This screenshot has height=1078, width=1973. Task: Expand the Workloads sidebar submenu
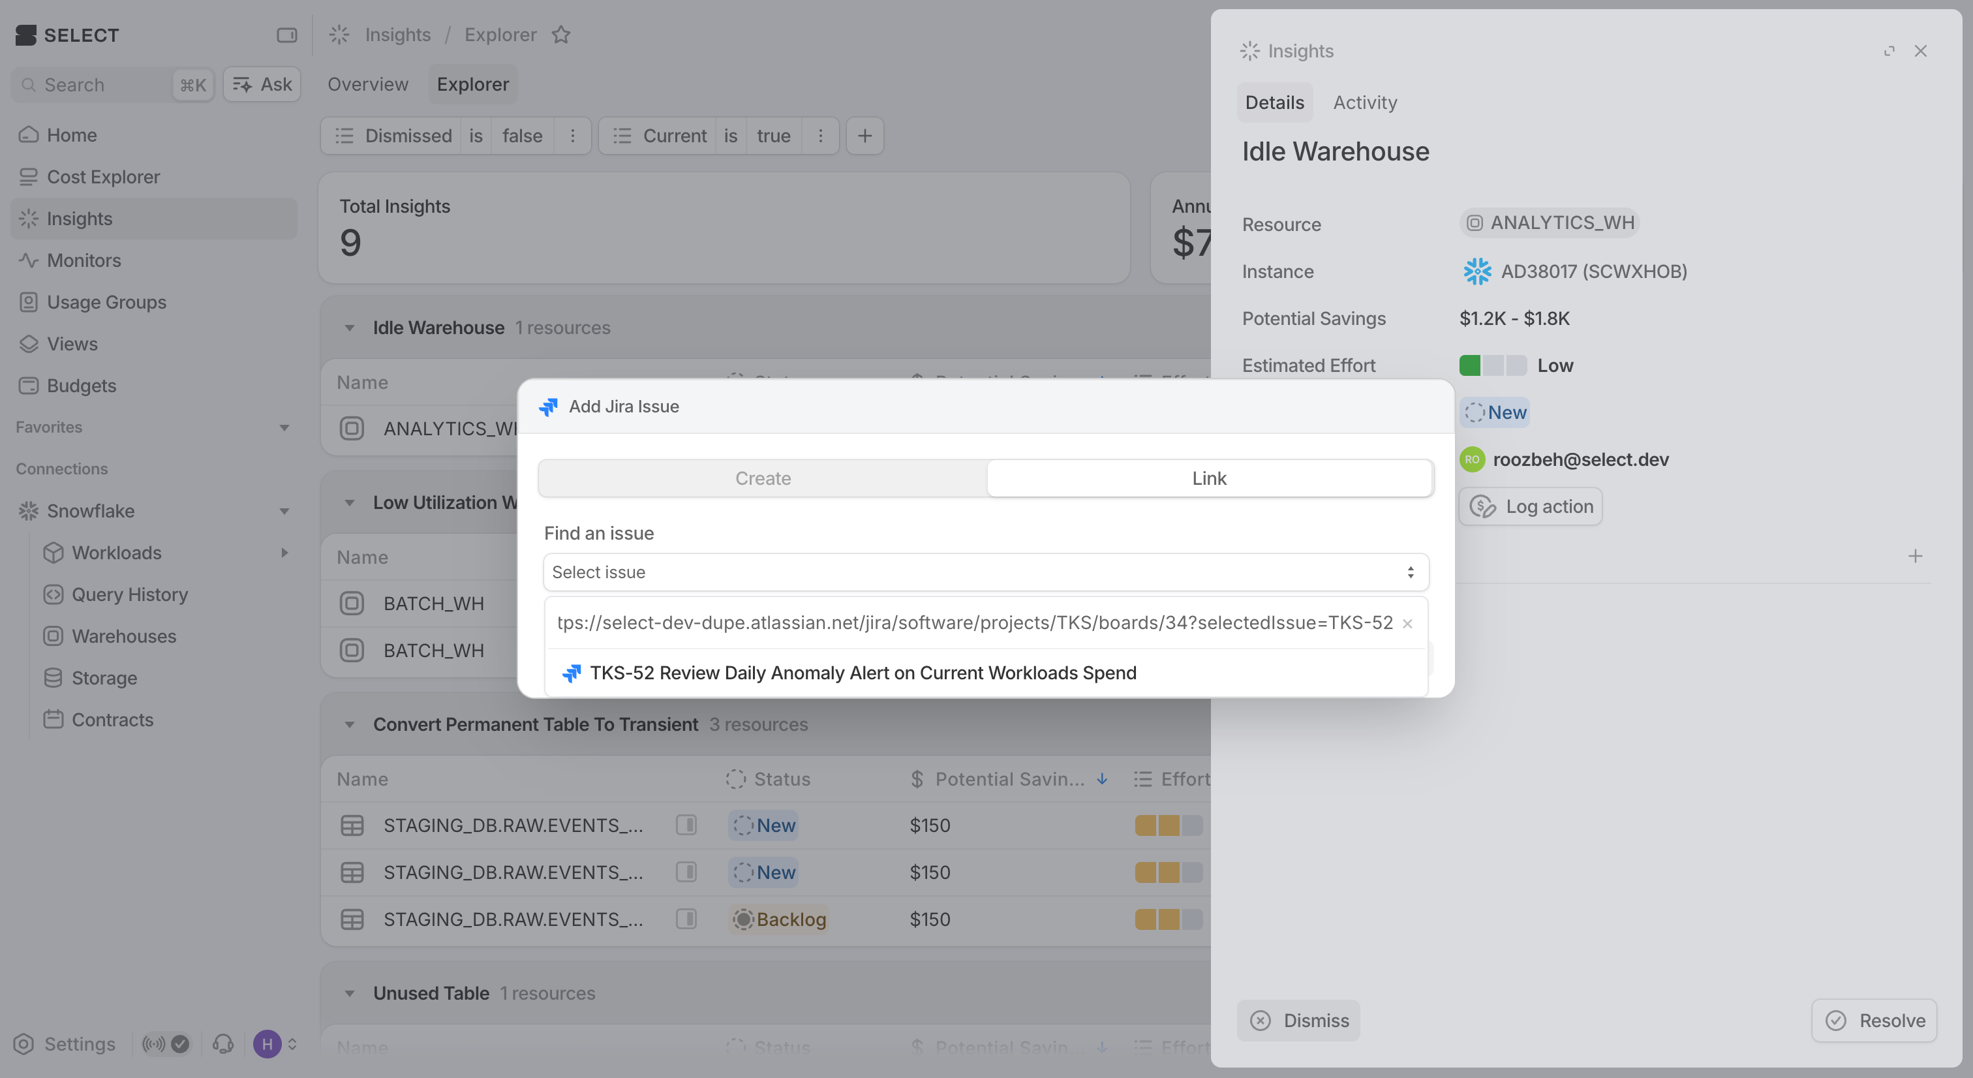tap(285, 553)
